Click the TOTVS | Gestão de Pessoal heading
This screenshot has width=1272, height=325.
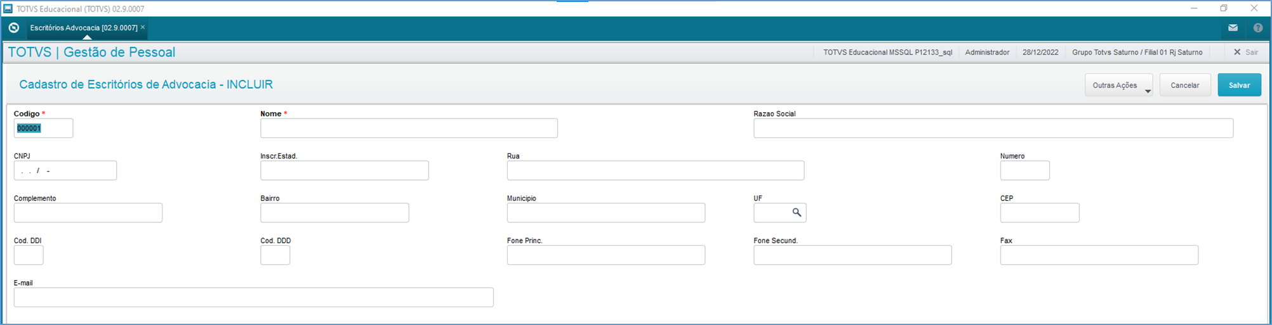click(91, 53)
